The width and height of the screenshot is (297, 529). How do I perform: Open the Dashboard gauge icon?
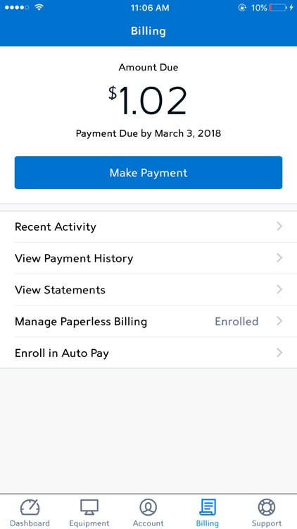(30, 507)
